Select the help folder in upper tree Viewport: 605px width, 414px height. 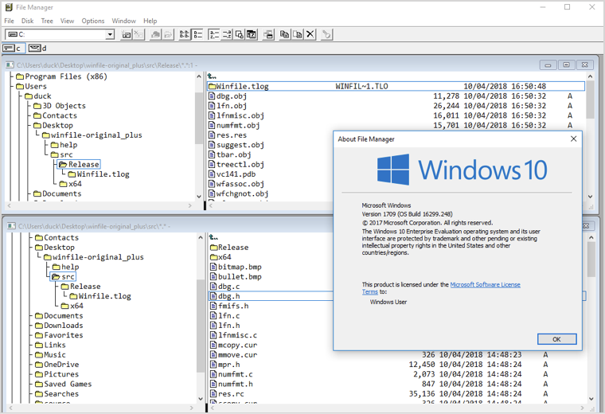coord(64,145)
